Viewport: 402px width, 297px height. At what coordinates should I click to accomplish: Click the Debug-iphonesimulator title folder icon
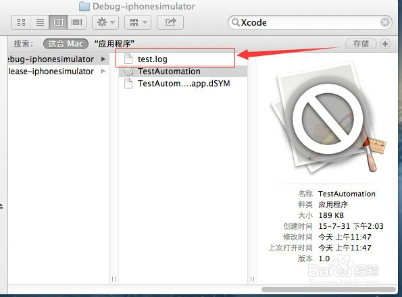tap(84, 6)
